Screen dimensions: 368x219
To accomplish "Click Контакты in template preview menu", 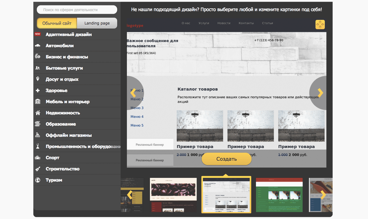I will pyautogui.click(x=246, y=23).
